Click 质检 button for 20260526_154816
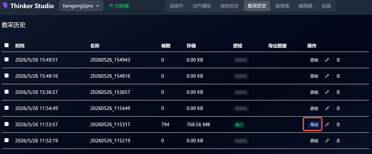The image size is (372, 154). click(x=314, y=76)
